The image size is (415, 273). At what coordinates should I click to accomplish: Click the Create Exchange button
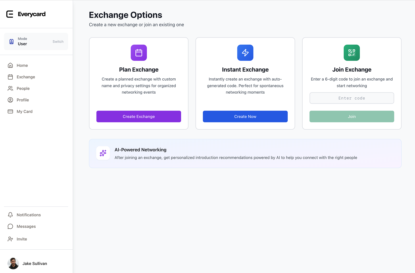[139, 116]
